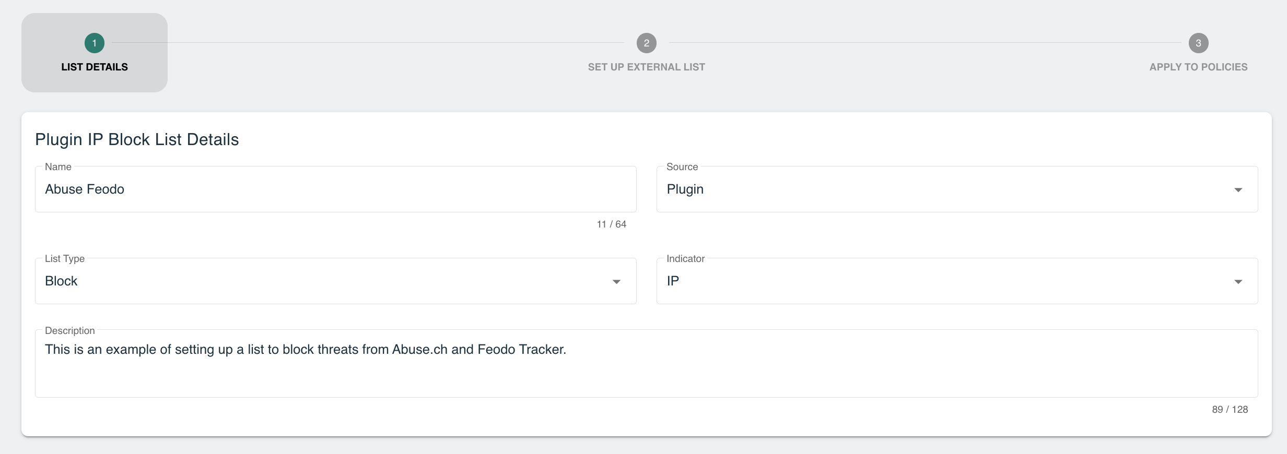Go to the Apply to Policies step

click(x=1198, y=67)
